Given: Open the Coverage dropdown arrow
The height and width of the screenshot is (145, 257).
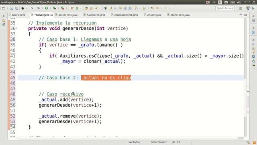Looking at the screenshot, I should pos(58,8).
